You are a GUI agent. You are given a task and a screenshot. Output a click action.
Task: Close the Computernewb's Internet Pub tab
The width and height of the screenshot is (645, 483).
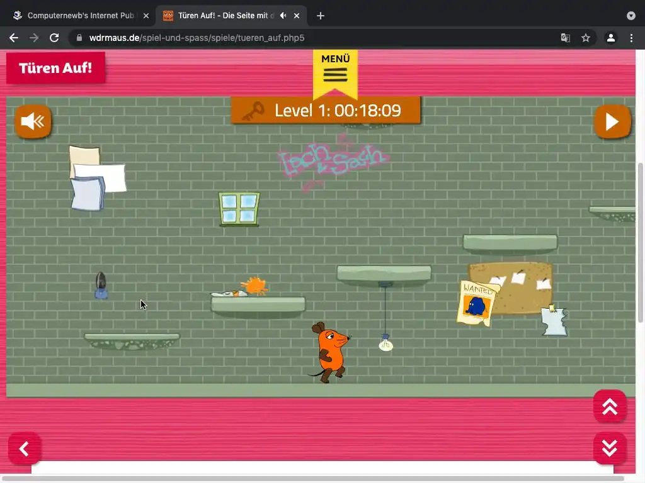[x=146, y=16]
